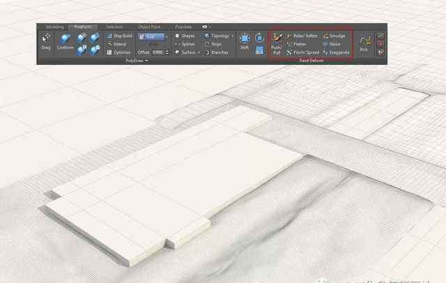This screenshot has height=283, width=446.
Task: Activate the Extend tool
Action: pyautogui.click(x=116, y=44)
